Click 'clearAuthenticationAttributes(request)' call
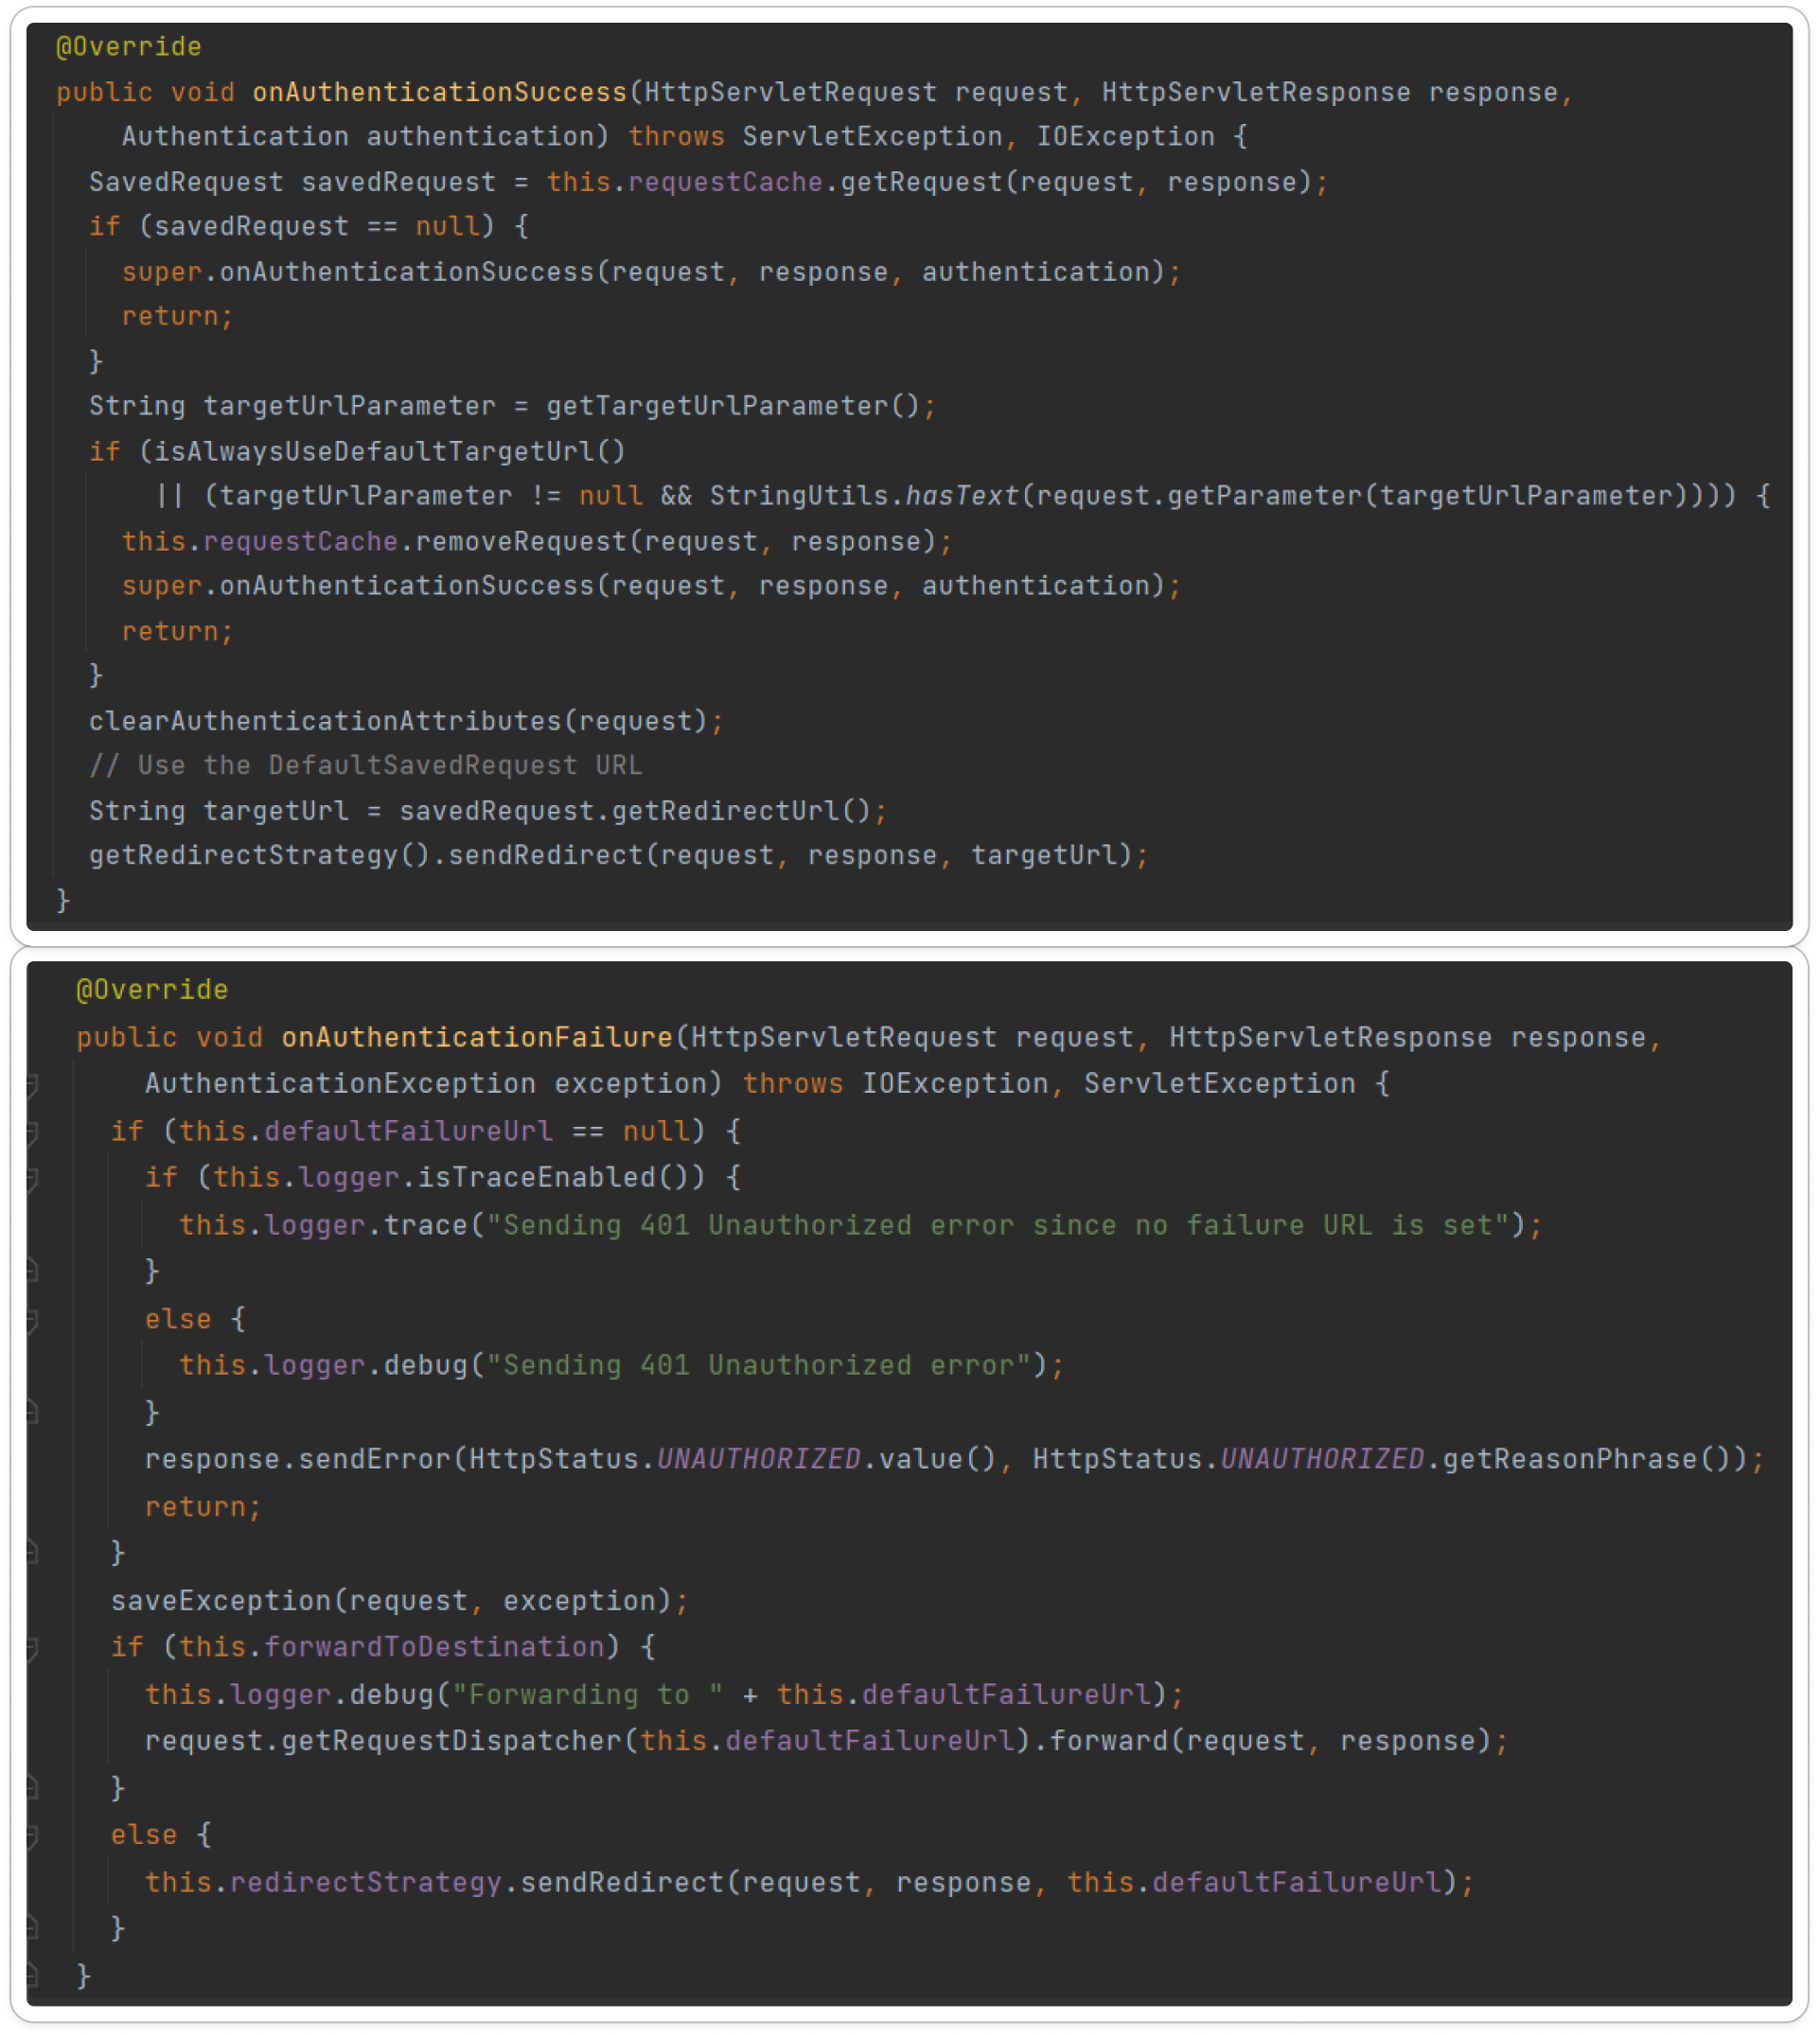 click(x=398, y=722)
